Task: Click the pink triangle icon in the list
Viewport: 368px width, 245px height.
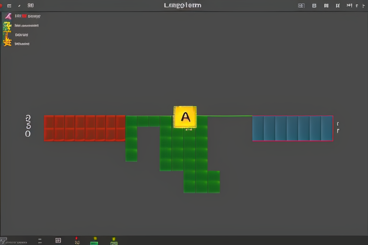Action: pos(7,16)
